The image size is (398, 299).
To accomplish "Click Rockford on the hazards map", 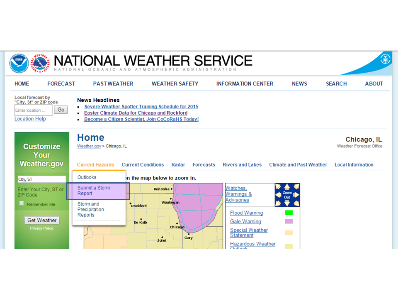I will click(138, 206).
